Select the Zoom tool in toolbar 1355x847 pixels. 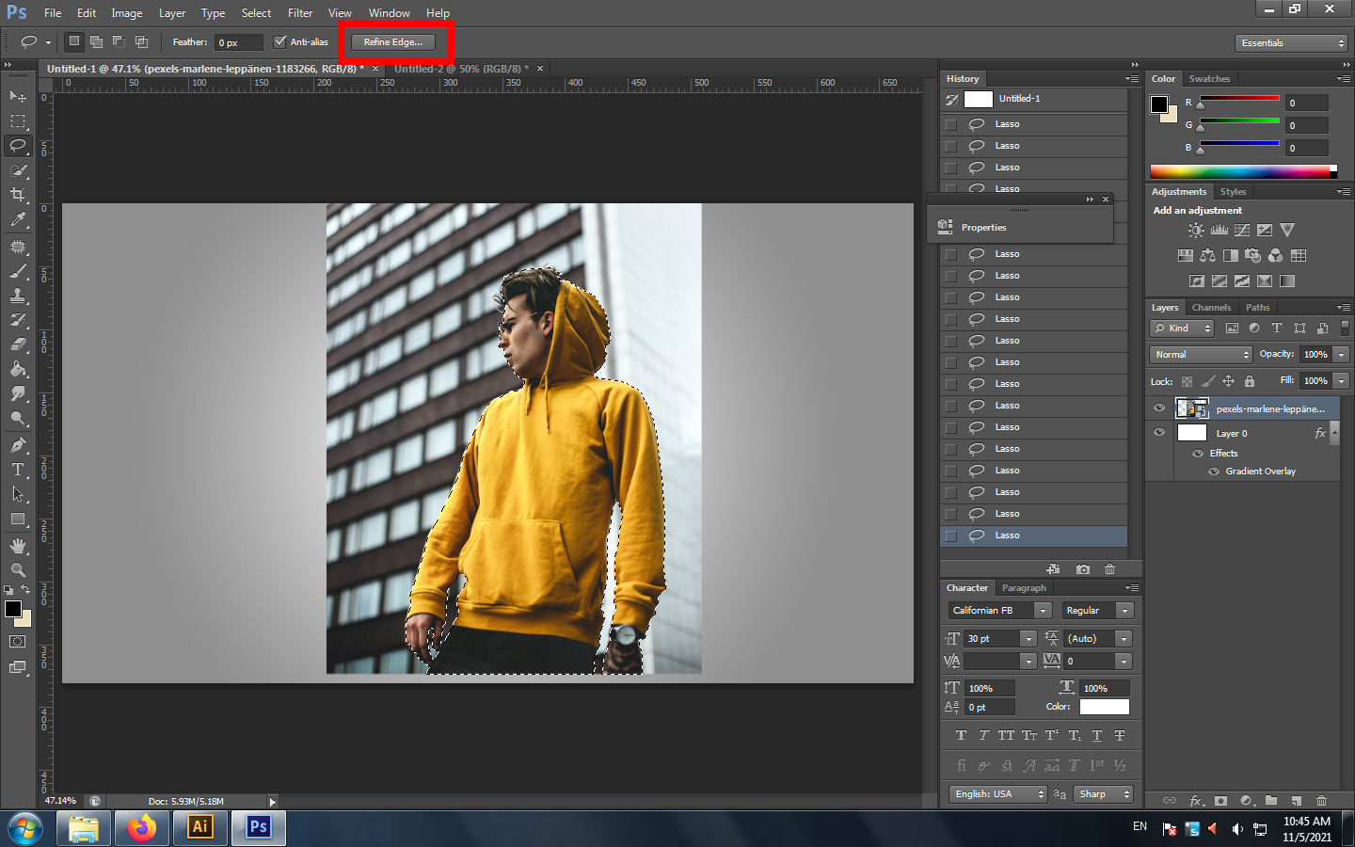tap(18, 570)
